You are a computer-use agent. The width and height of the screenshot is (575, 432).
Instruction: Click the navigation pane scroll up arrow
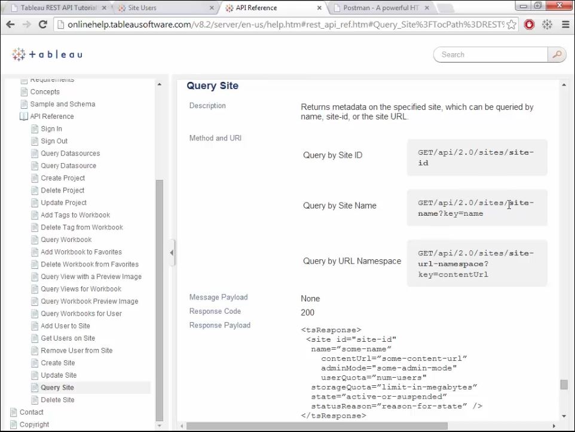coord(160,84)
